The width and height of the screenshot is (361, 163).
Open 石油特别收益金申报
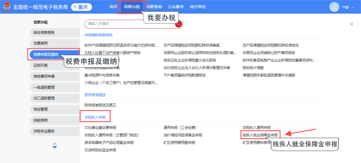100,150
